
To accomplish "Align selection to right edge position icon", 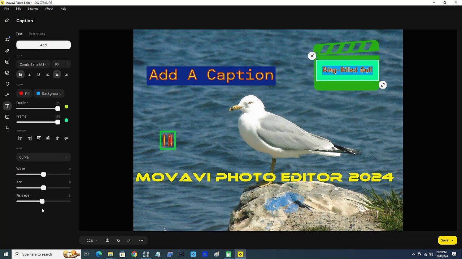I will pos(30,138).
